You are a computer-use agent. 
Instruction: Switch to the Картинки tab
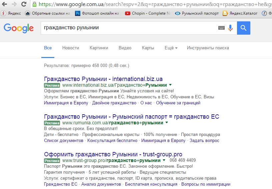[x=99, y=48]
